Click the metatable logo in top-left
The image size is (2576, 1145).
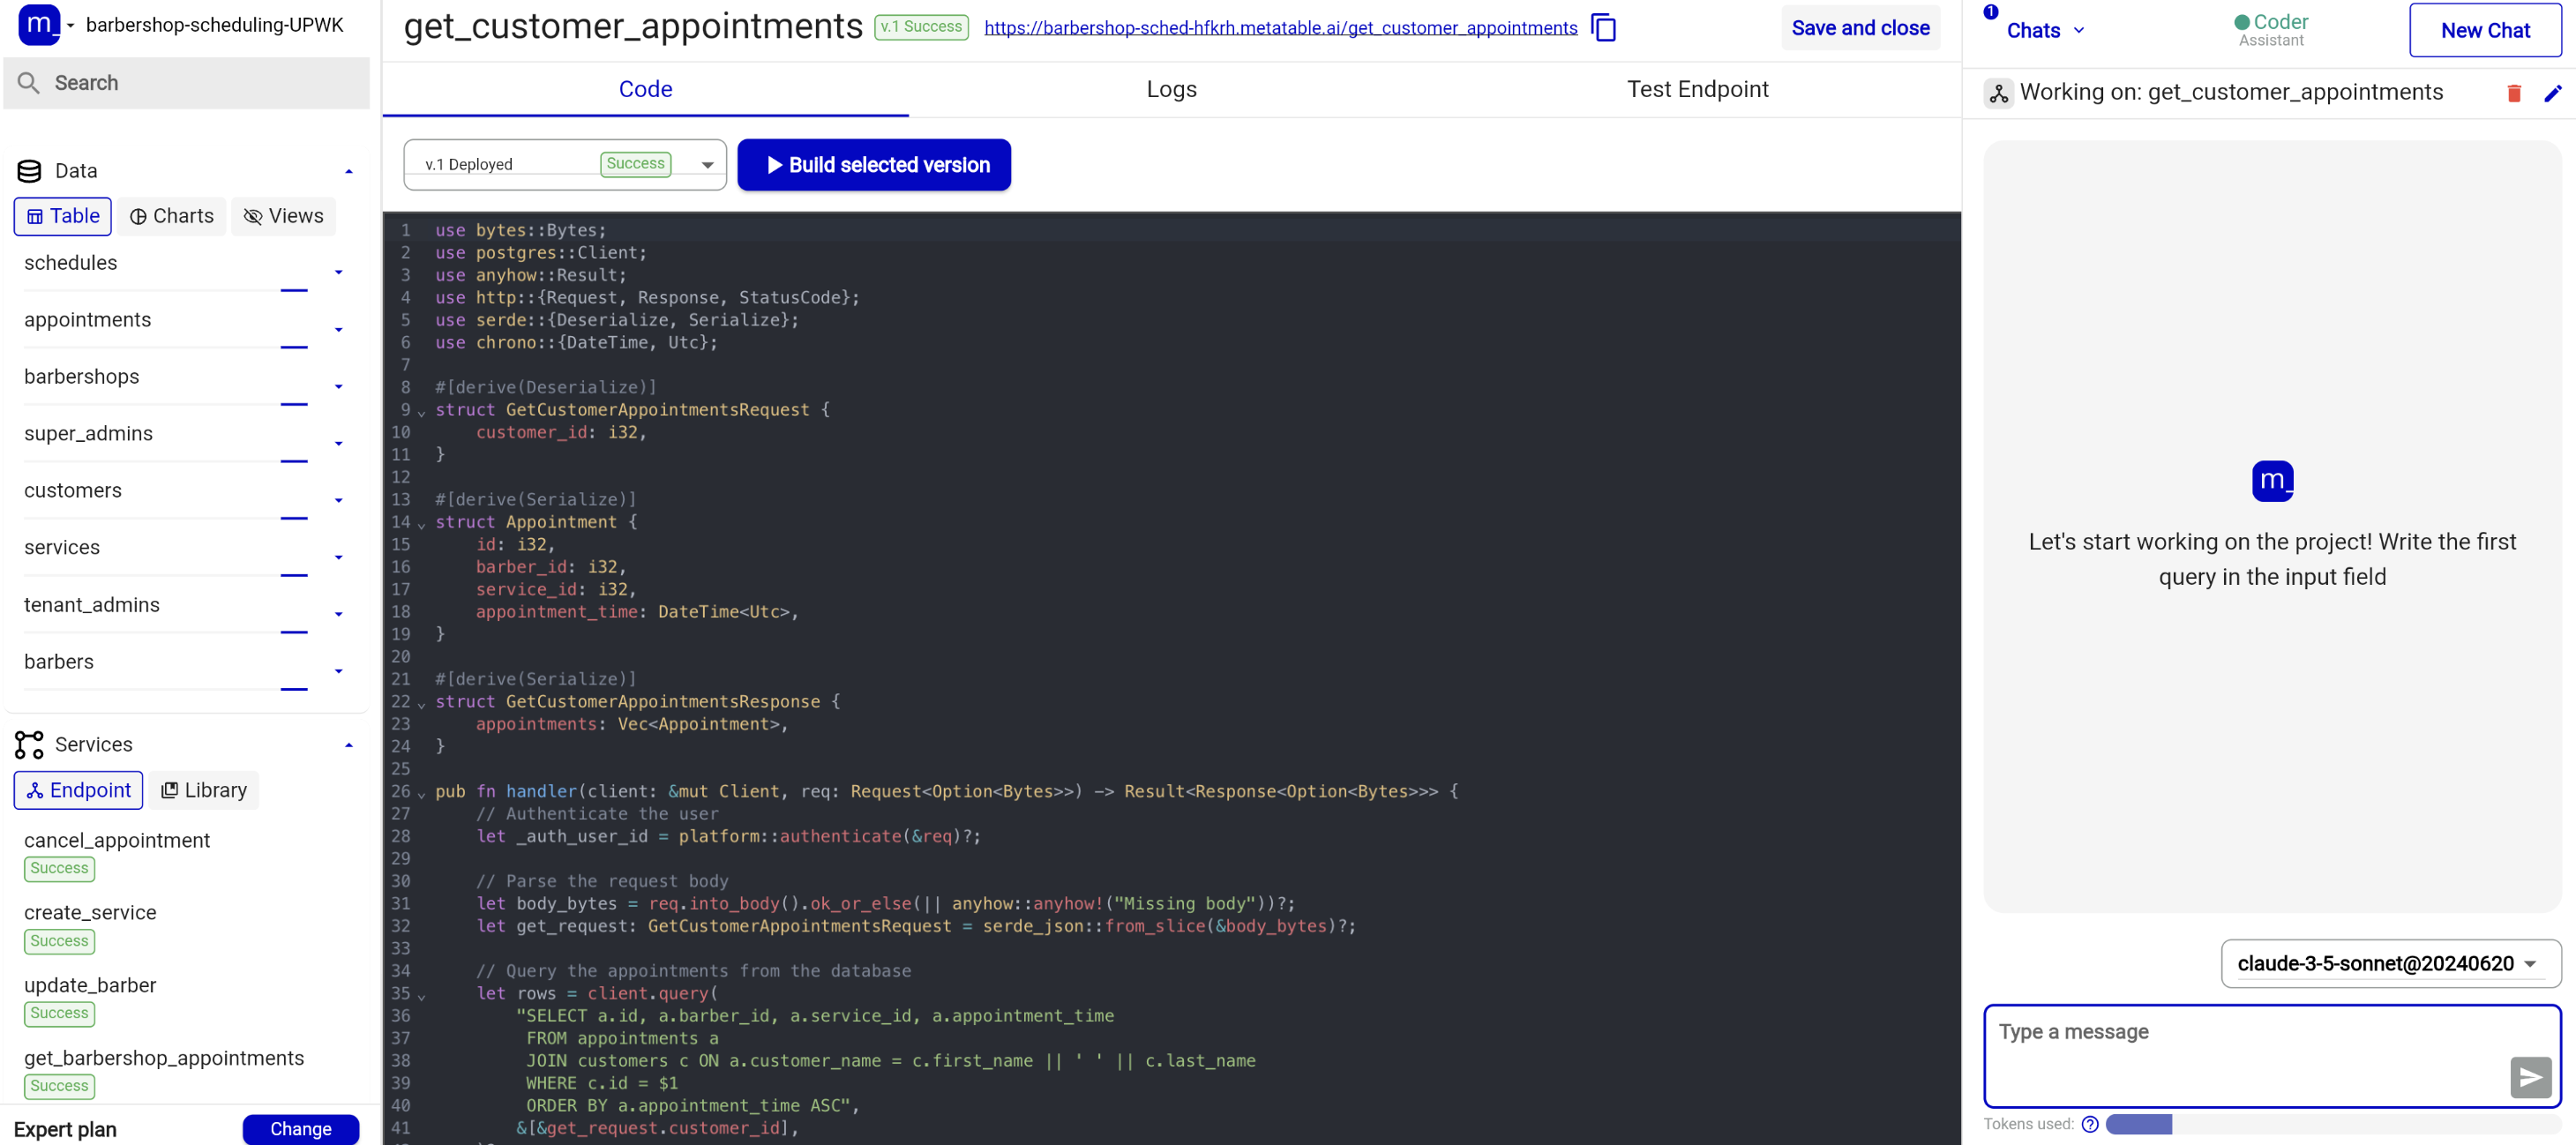pyautogui.click(x=39, y=24)
